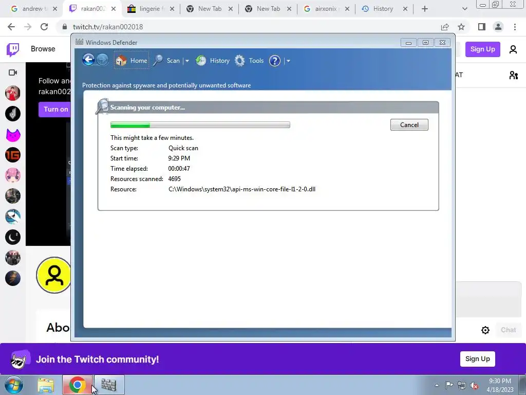Share this page icon in address bar
This screenshot has width=526, height=395.
point(445,27)
